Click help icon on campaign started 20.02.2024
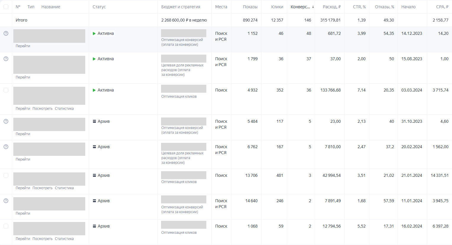 coord(6,147)
